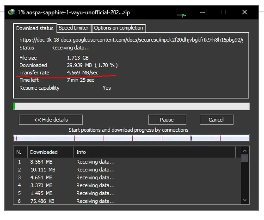
Task: Click the transfer rate value 4.569 MB/sec
Action: pos(83,73)
